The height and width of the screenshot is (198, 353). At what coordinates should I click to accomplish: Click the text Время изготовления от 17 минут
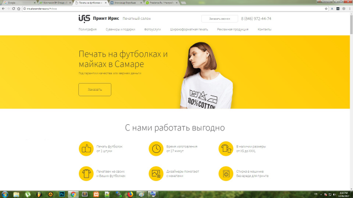click(x=182, y=148)
